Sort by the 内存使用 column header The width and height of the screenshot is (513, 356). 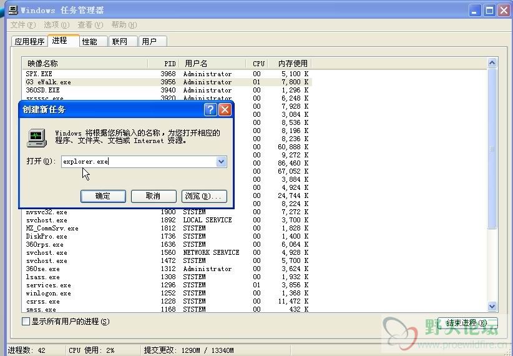[x=290, y=64]
